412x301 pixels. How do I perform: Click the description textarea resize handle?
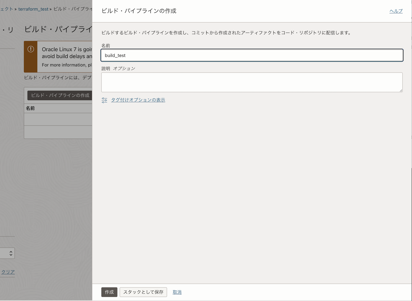tap(401, 90)
